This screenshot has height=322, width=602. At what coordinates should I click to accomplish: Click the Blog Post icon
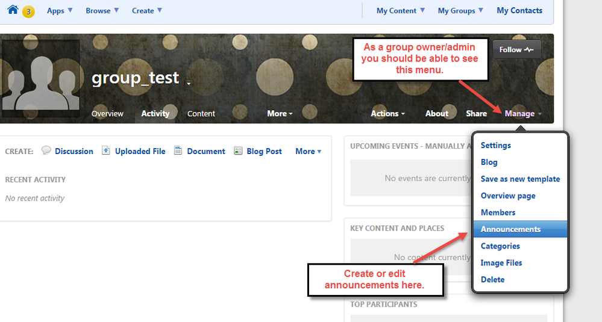click(238, 151)
